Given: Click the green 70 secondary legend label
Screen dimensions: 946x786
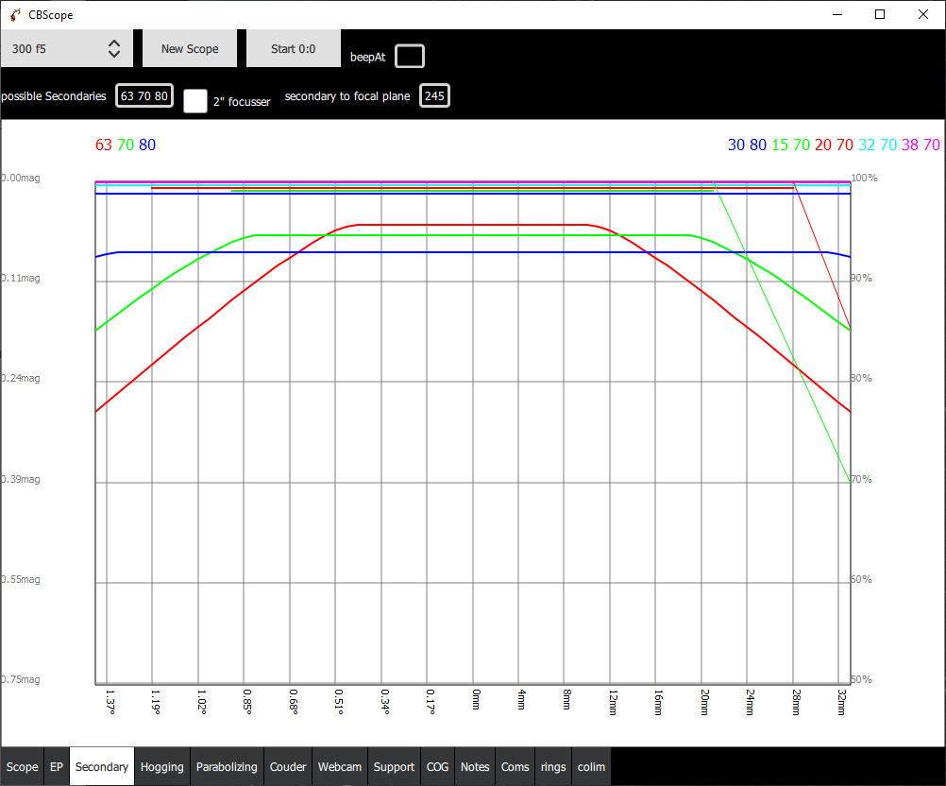Looking at the screenshot, I should (126, 145).
